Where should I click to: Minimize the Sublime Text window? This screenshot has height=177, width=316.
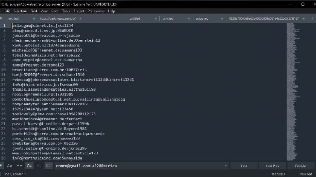(290, 4)
